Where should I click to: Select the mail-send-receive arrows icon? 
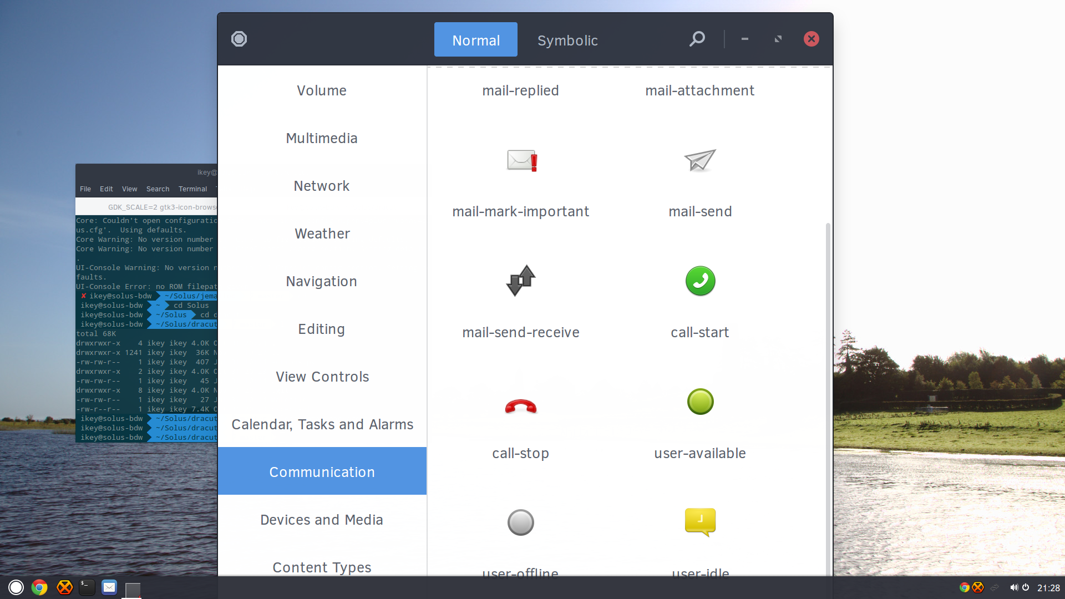click(x=521, y=281)
